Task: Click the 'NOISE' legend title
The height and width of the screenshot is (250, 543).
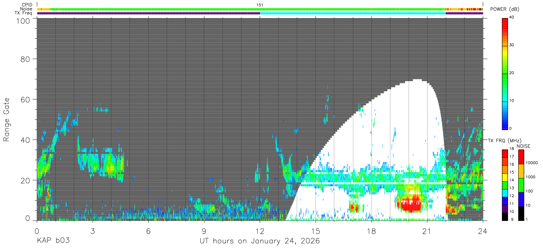Action: (x=523, y=146)
